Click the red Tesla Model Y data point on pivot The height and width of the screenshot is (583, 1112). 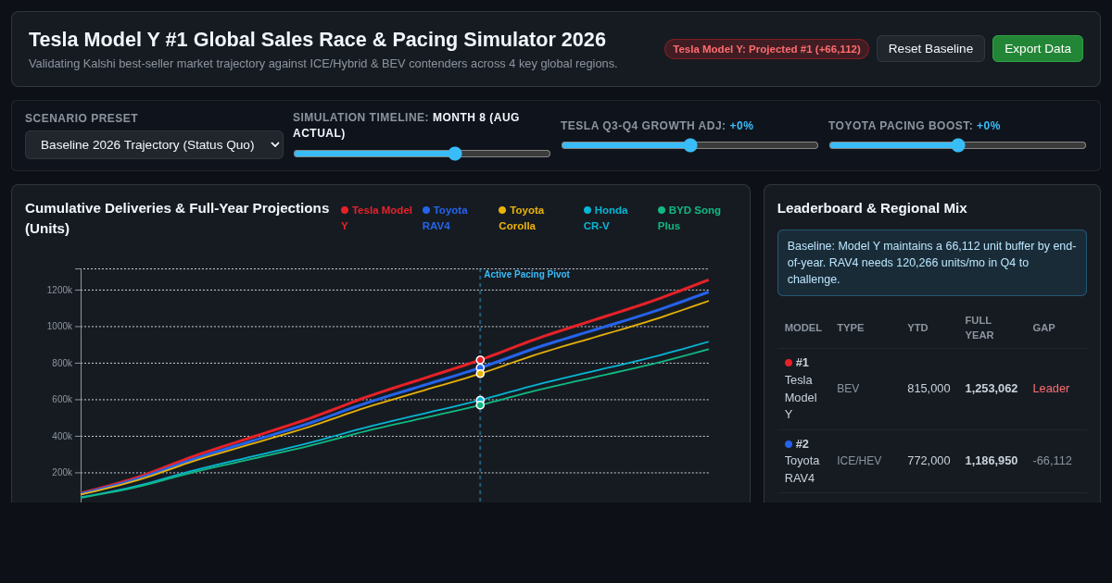(480, 360)
